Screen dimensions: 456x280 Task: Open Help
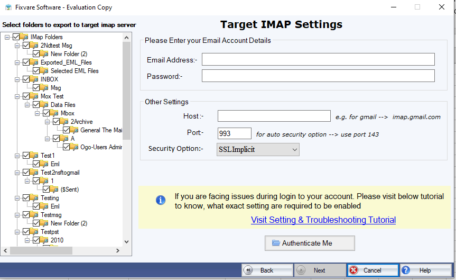(425, 270)
